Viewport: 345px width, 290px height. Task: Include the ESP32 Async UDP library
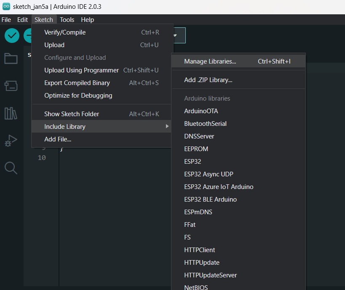pyautogui.click(x=238, y=174)
